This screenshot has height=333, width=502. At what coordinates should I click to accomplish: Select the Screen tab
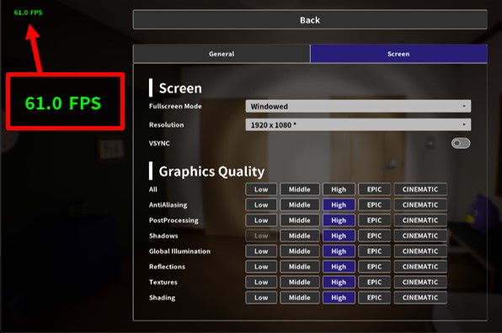pos(398,54)
